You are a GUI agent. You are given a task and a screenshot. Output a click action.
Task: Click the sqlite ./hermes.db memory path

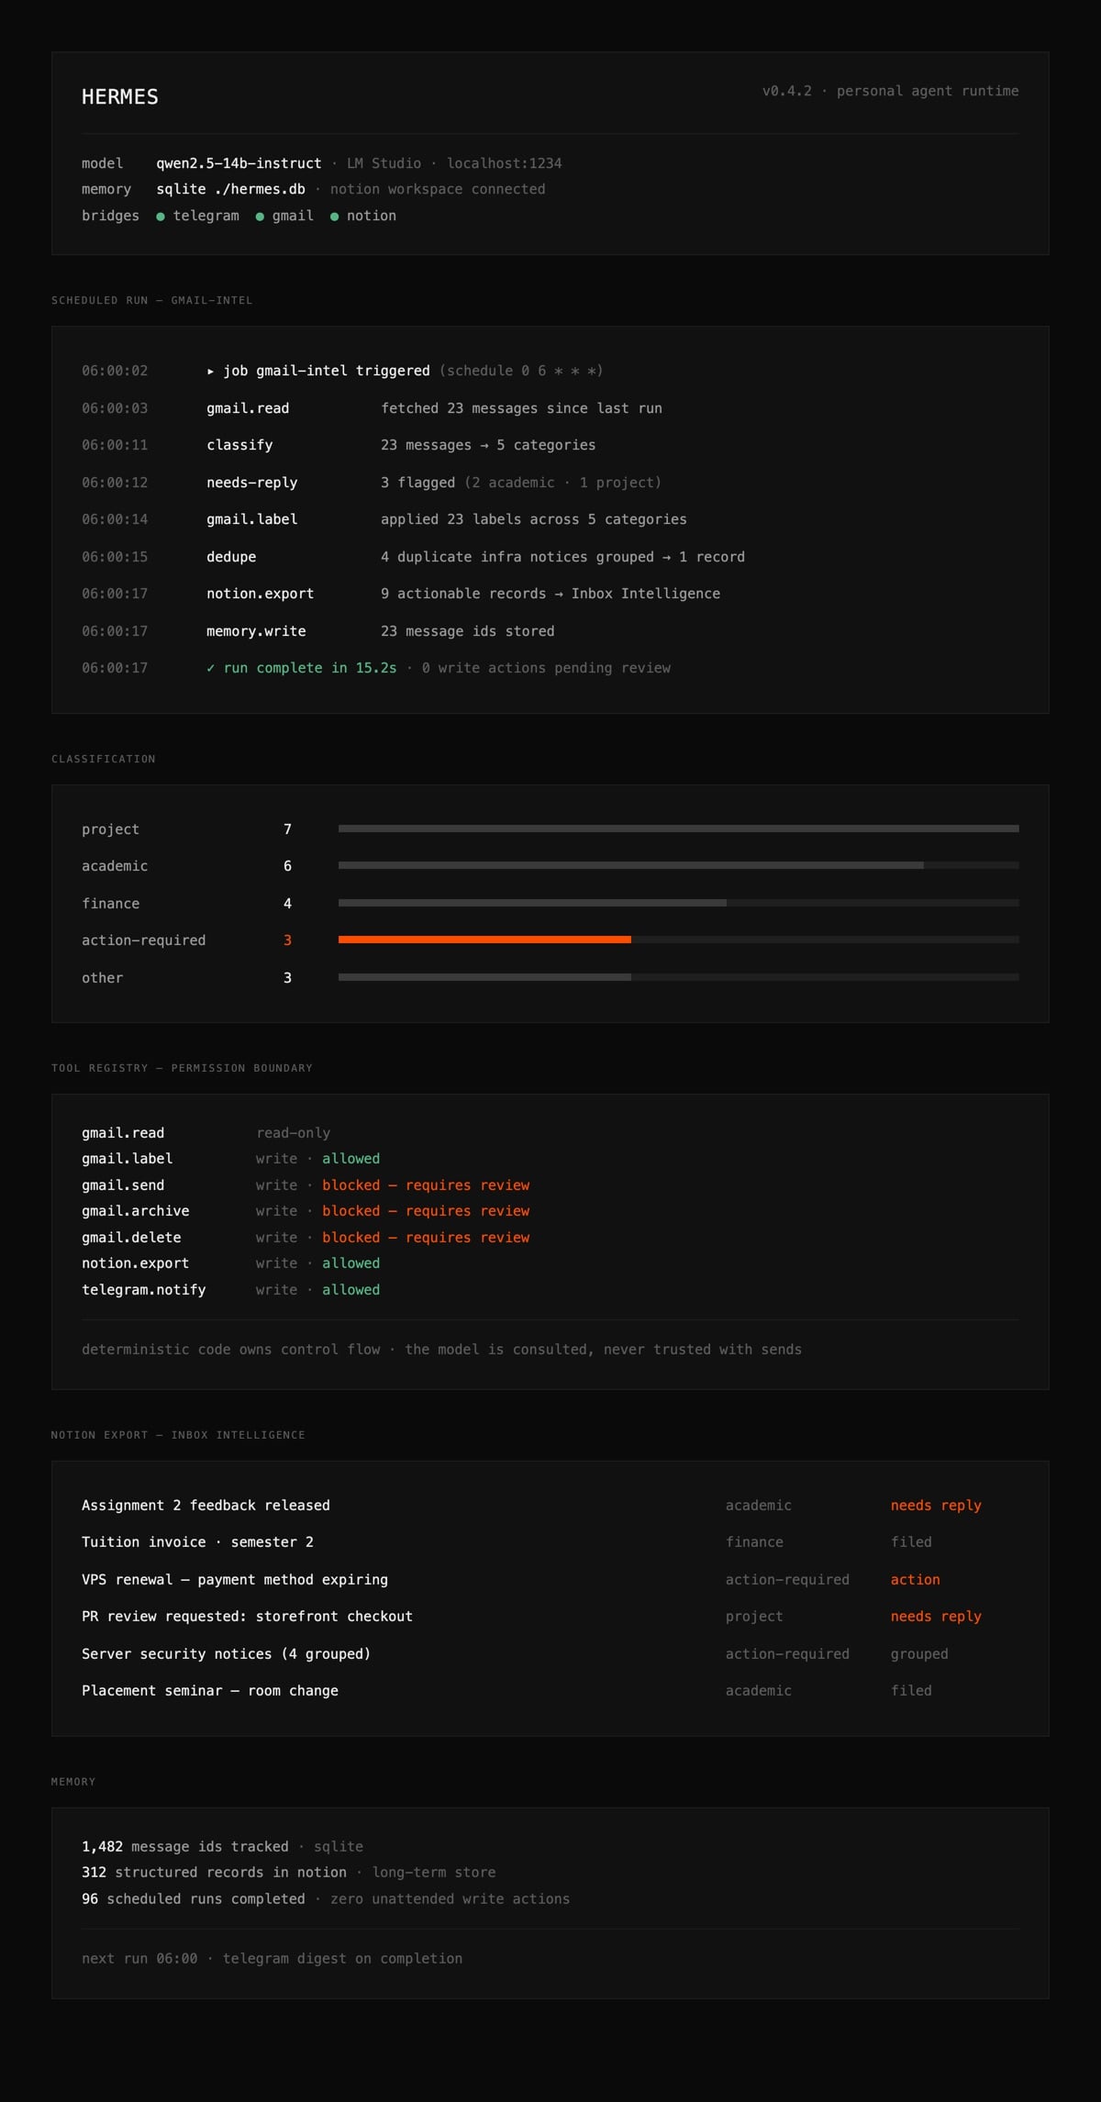tap(230, 189)
